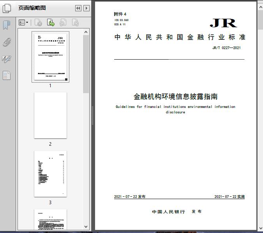
Task: Click the panel title 页面缩略图
Action: point(32,8)
